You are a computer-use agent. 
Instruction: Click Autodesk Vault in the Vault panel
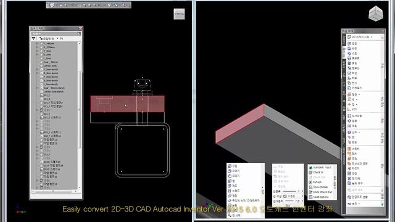click(320, 167)
